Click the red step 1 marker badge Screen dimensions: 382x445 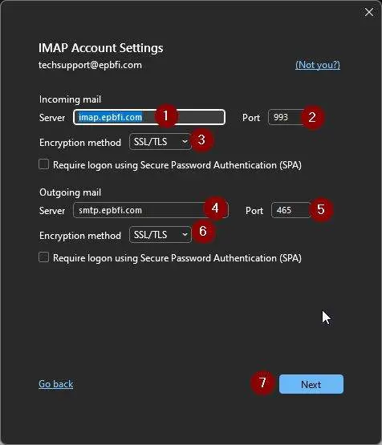(166, 116)
